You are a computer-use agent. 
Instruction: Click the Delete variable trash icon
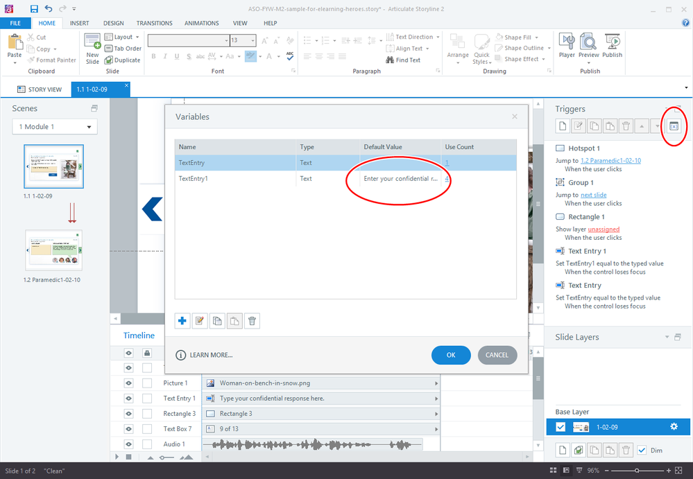click(253, 321)
